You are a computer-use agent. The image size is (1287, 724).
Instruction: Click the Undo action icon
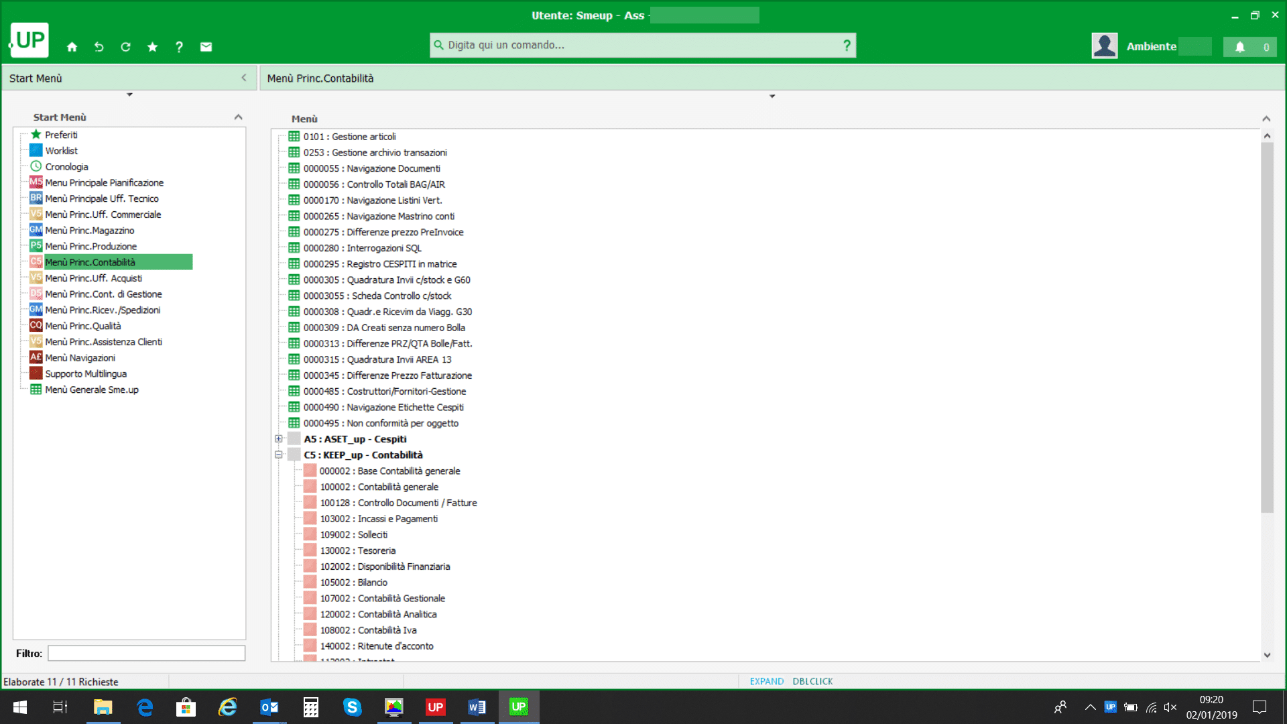(99, 46)
